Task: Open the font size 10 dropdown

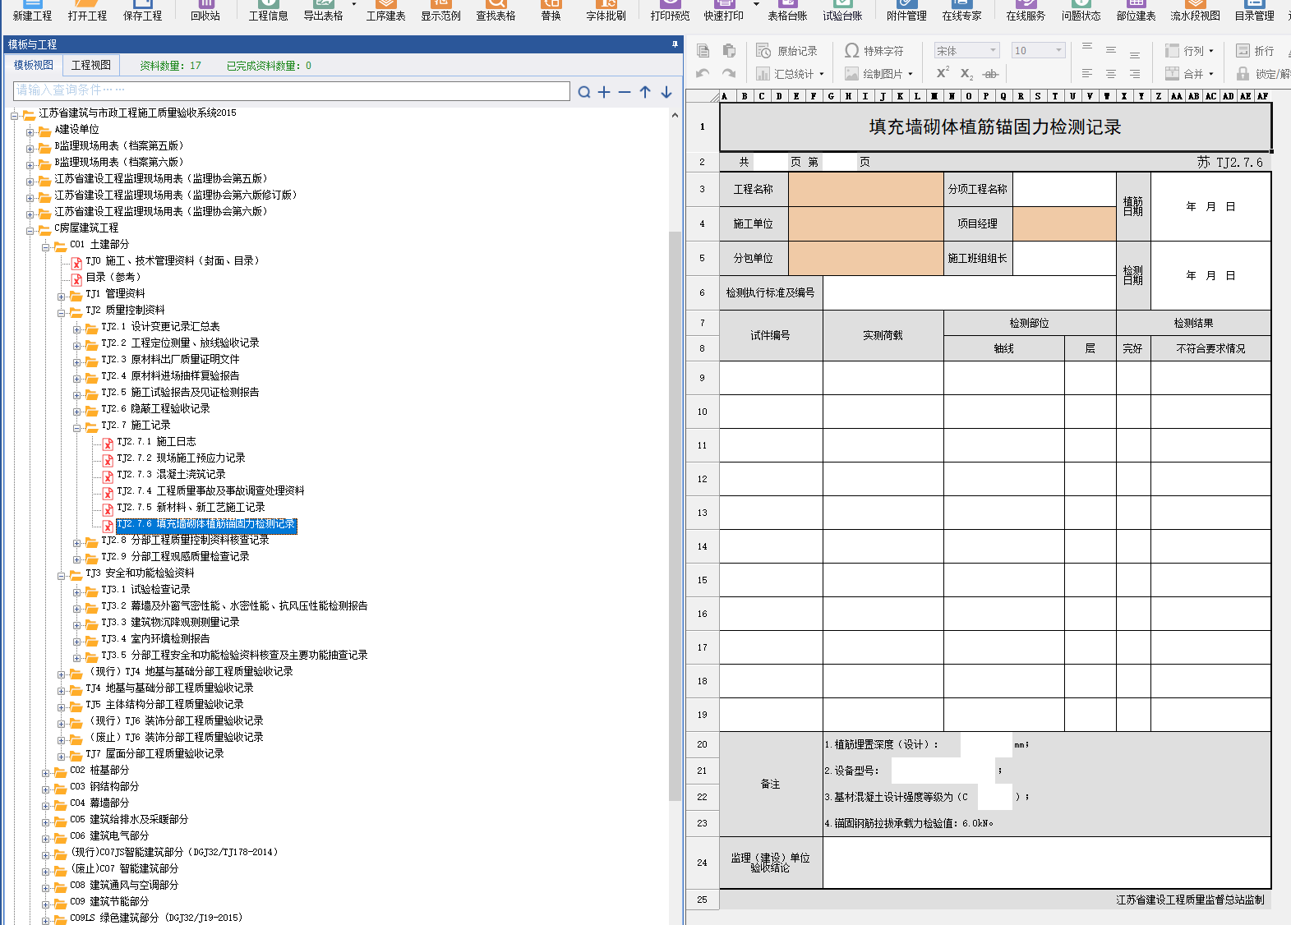Action: [x=1058, y=51]
